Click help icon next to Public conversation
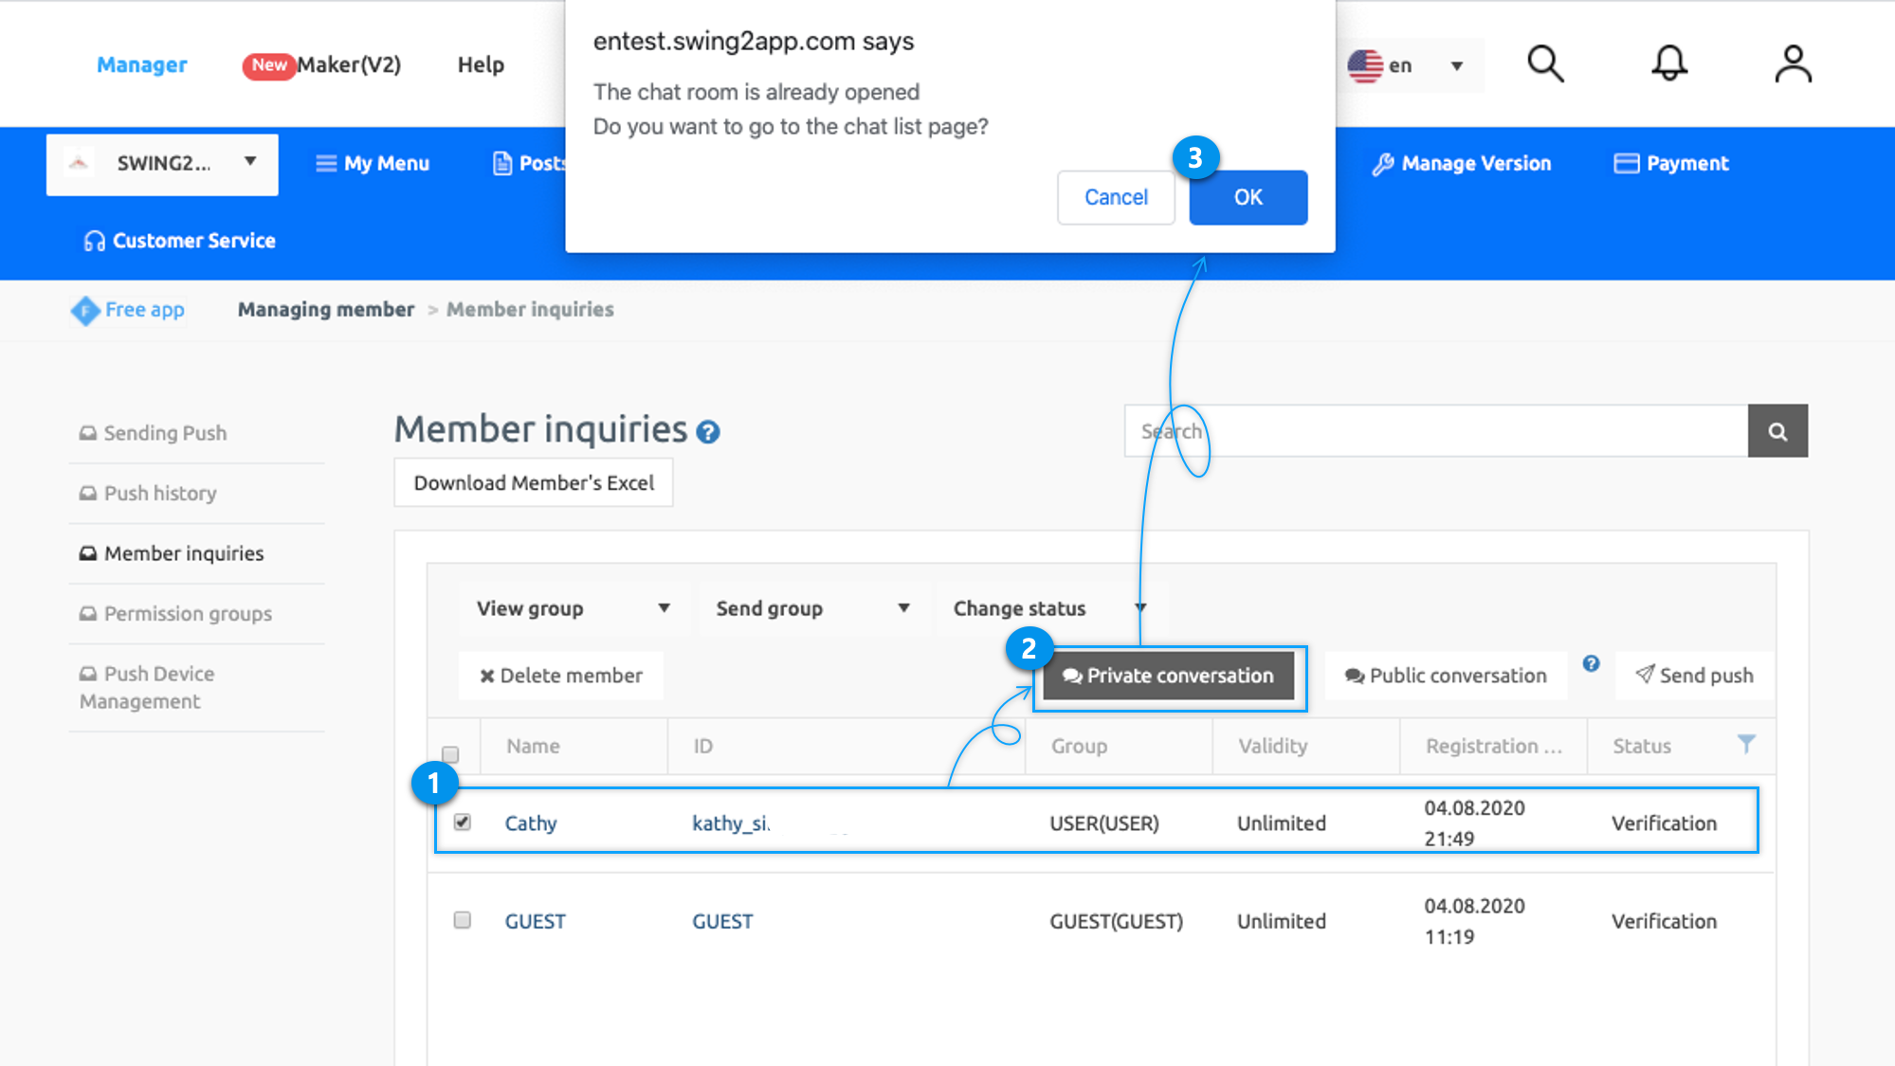1895x1066 pixels. pos(1591,664)
